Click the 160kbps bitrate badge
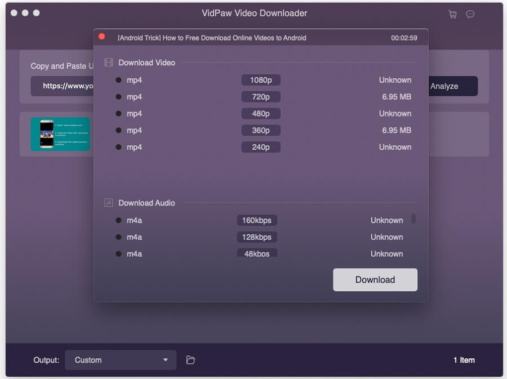 click(x=257, y=220)
